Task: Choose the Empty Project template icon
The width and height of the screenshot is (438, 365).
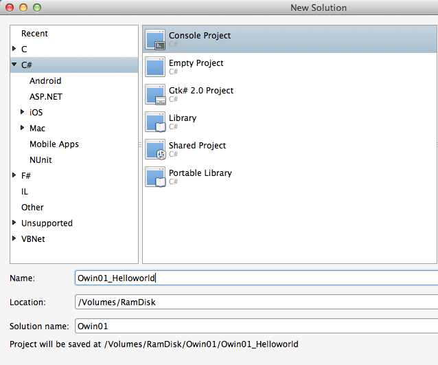Action: [x=156, y=67]
